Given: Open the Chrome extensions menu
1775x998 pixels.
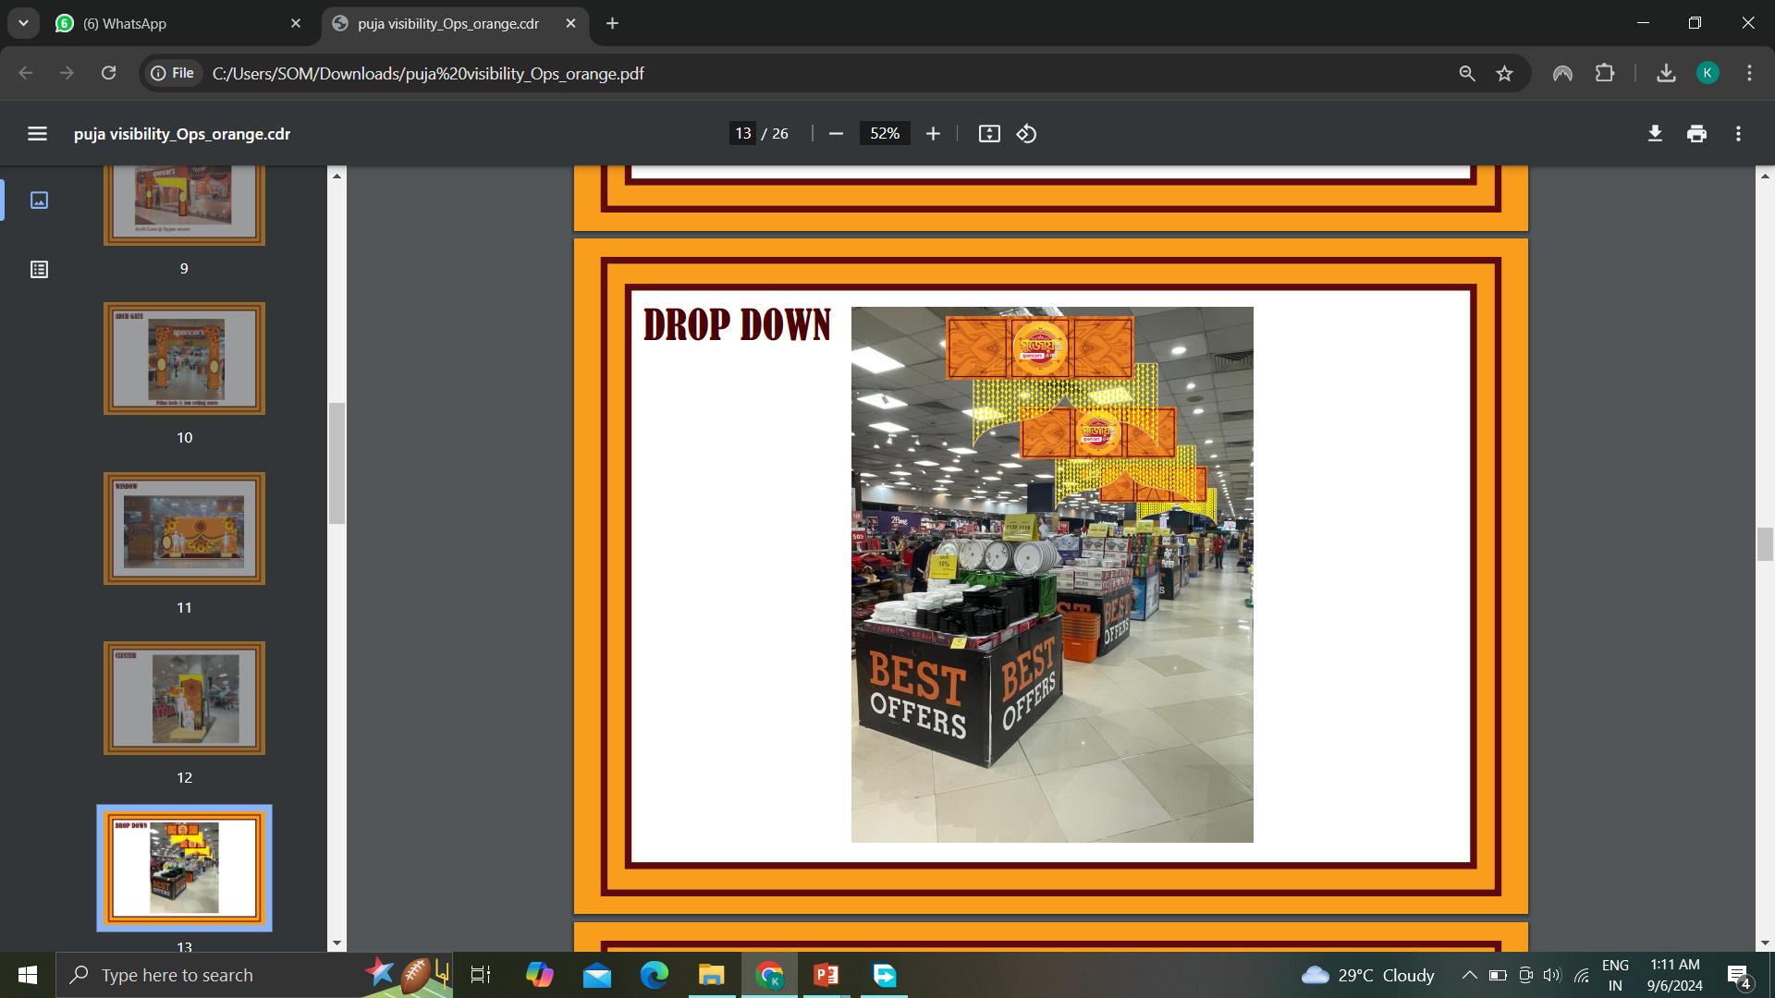Looking at the screenshot, I should (x=1605, y=74).
